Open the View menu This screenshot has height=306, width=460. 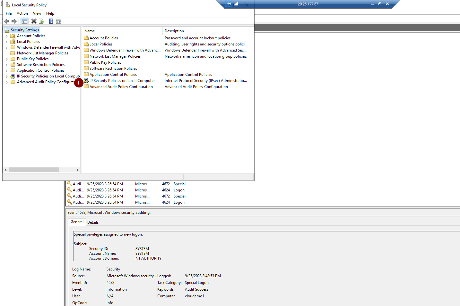point(37,13)
